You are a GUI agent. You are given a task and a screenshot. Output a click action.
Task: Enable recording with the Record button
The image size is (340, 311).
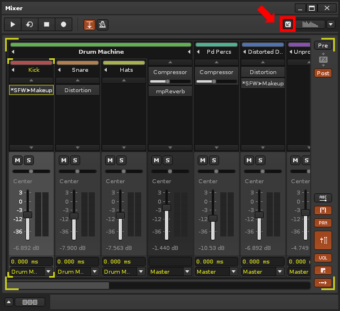[63, 24]
